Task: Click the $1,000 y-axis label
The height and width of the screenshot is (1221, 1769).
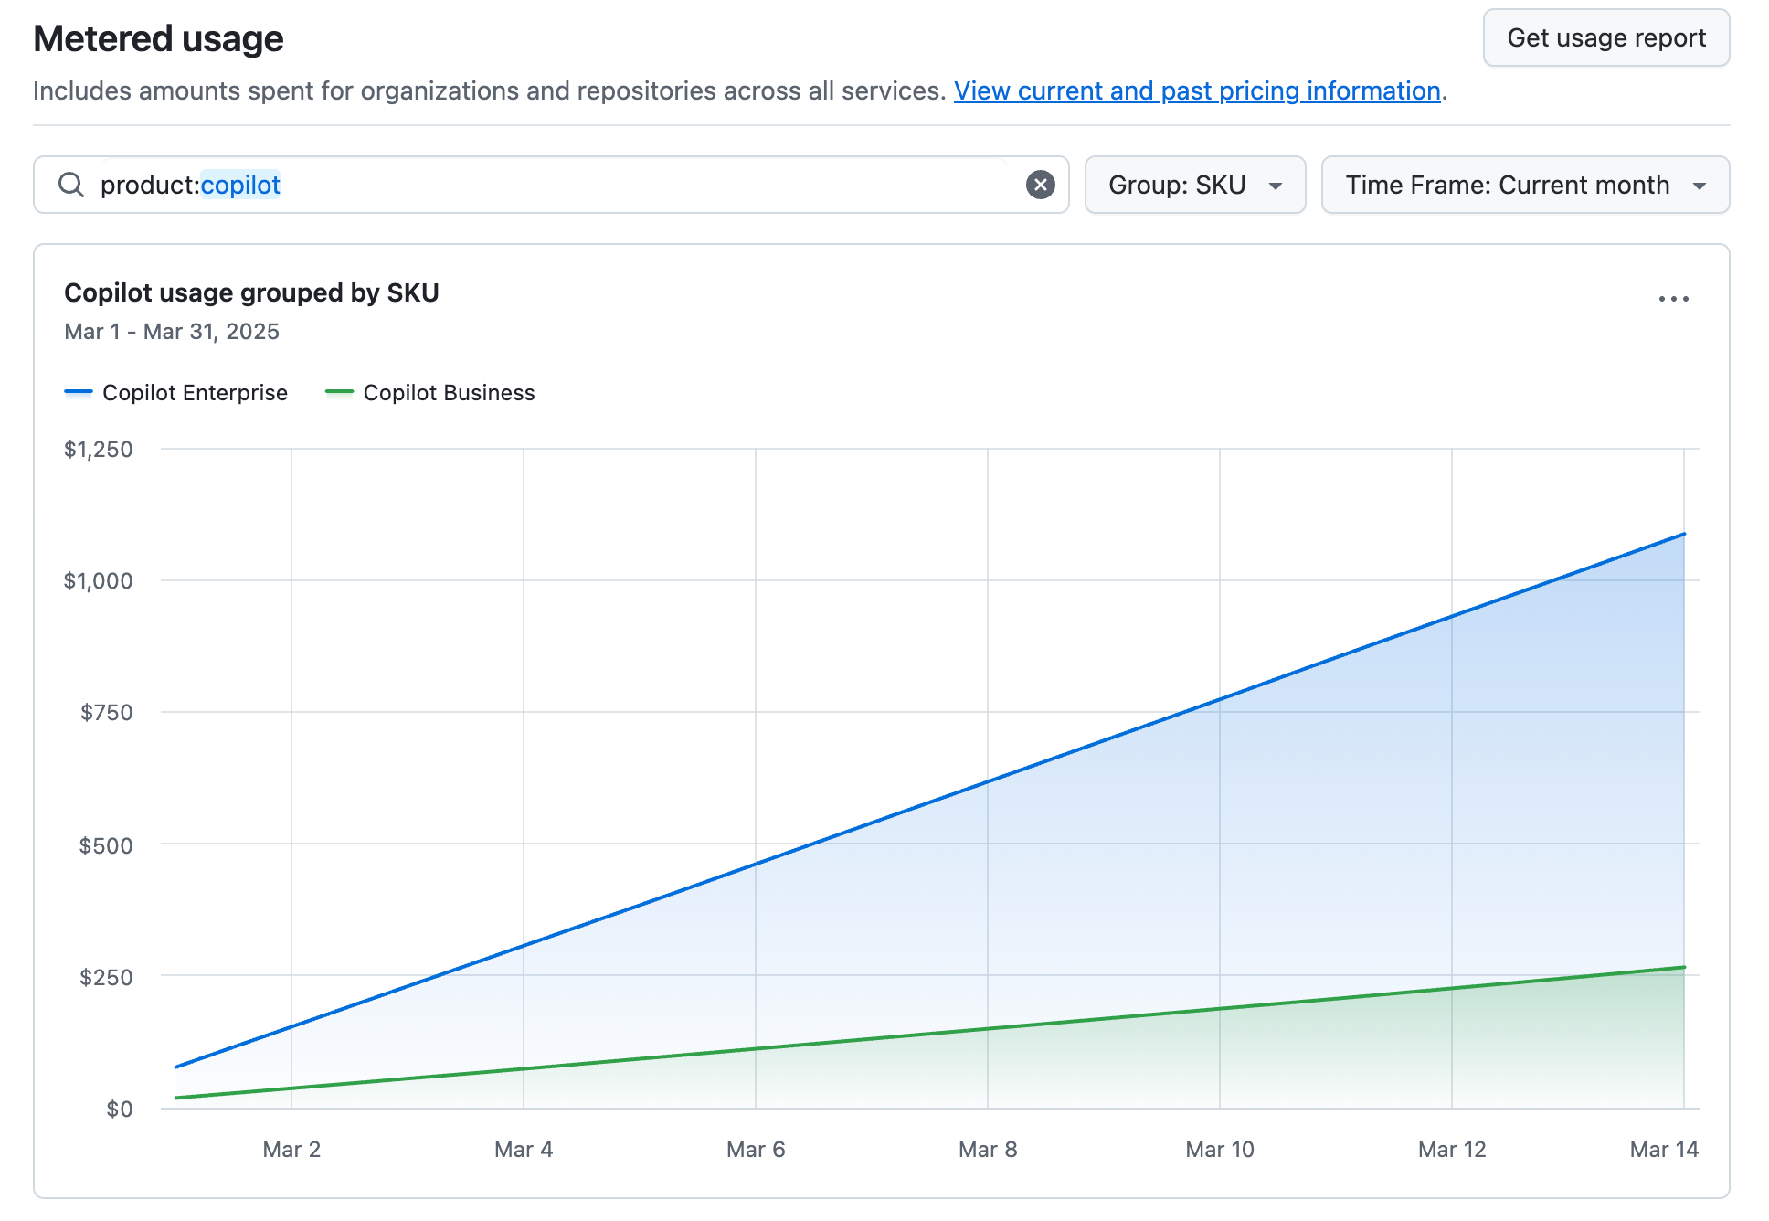Action: pos(99,580)
